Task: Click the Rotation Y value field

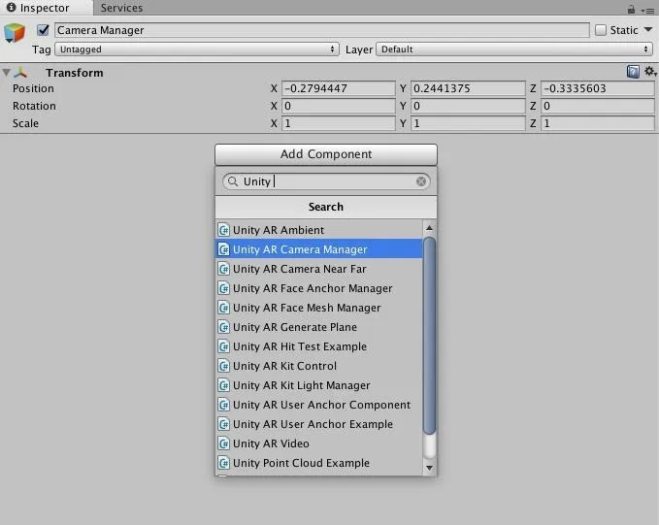Action: (x=468, y=106)
